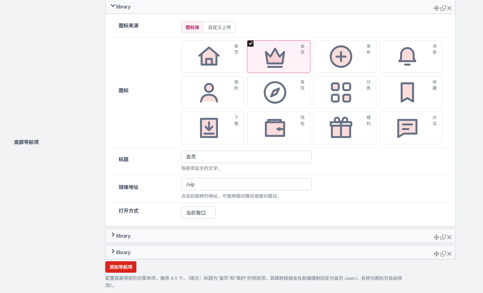
Task: Pick the 分类 four-squares icon
Action: [345, 92]
